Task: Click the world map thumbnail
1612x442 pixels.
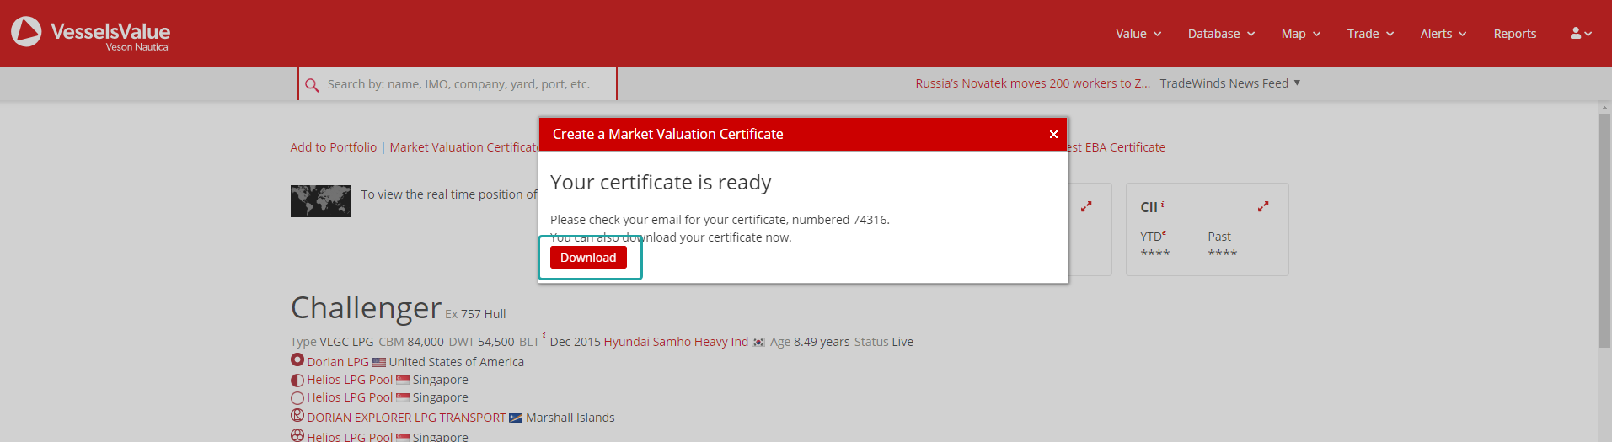Action: tap(321, 201)
